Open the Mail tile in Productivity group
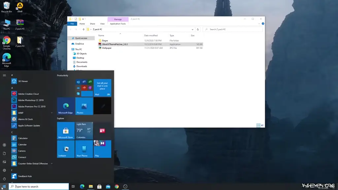The width and height of the screenshot is (338, 190). [x=102, y=87]
